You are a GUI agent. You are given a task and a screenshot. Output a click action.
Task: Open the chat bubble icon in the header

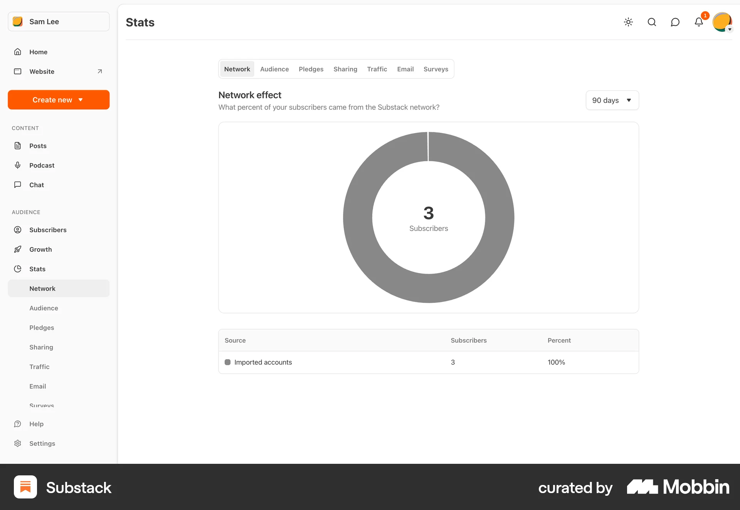pyautogui.click(x=675, y=22)
